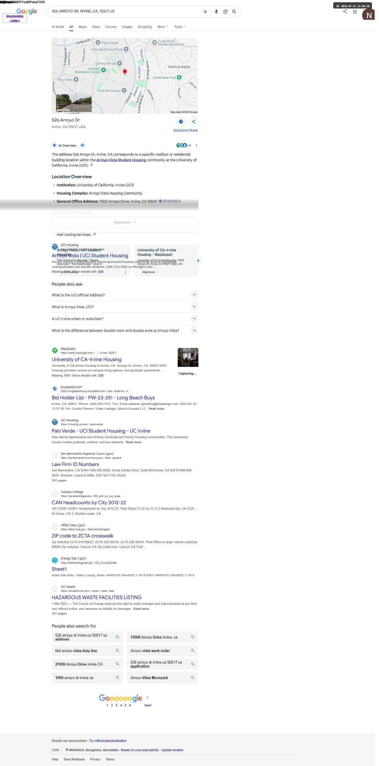This screenshot has width=379, height=766.
Task: Open the Google account avatar
Action: pyautogui.click(x=369, y=15)
